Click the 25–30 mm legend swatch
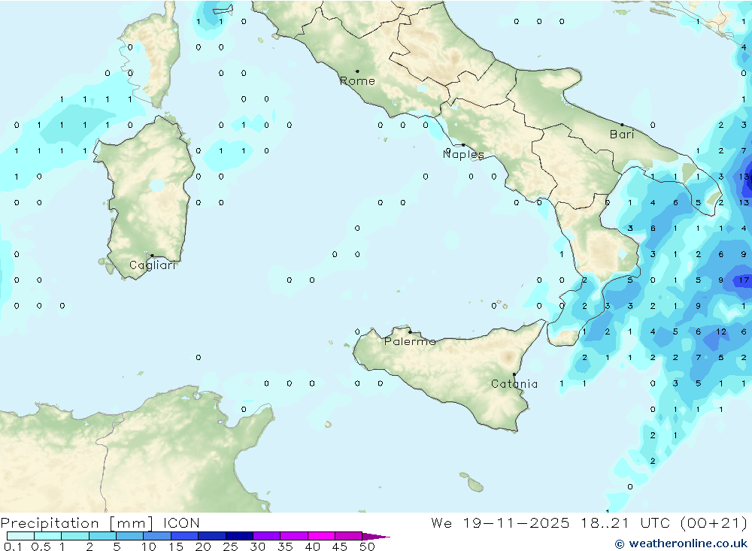Viewport: 752px width, 551px height. 239,536
